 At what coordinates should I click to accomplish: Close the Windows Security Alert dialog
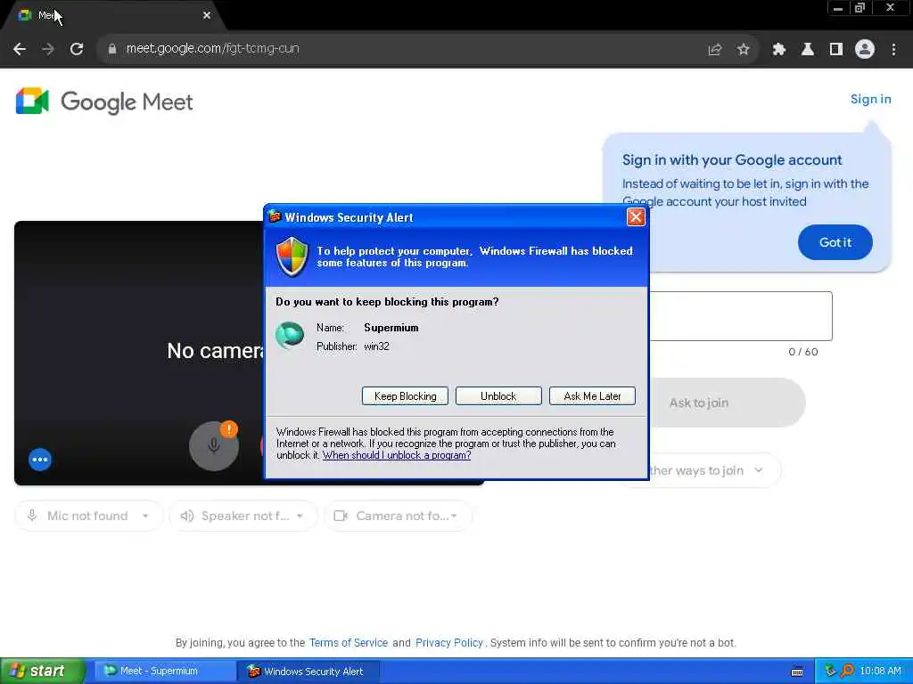(x=635, y=217)
